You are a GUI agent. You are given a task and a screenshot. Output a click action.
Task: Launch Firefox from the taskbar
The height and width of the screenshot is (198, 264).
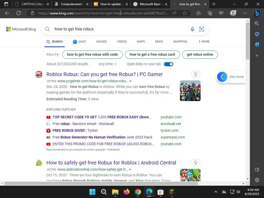pyautogui.click(x=126, y=192)
